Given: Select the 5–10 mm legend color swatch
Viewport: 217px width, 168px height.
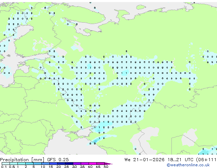Looking at the screenshot, I should pos(38,164).
